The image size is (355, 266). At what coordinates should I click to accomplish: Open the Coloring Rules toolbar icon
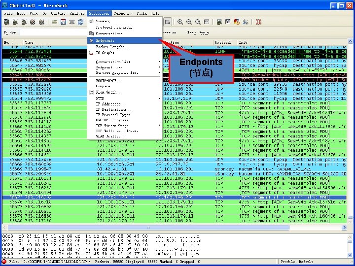237,22
